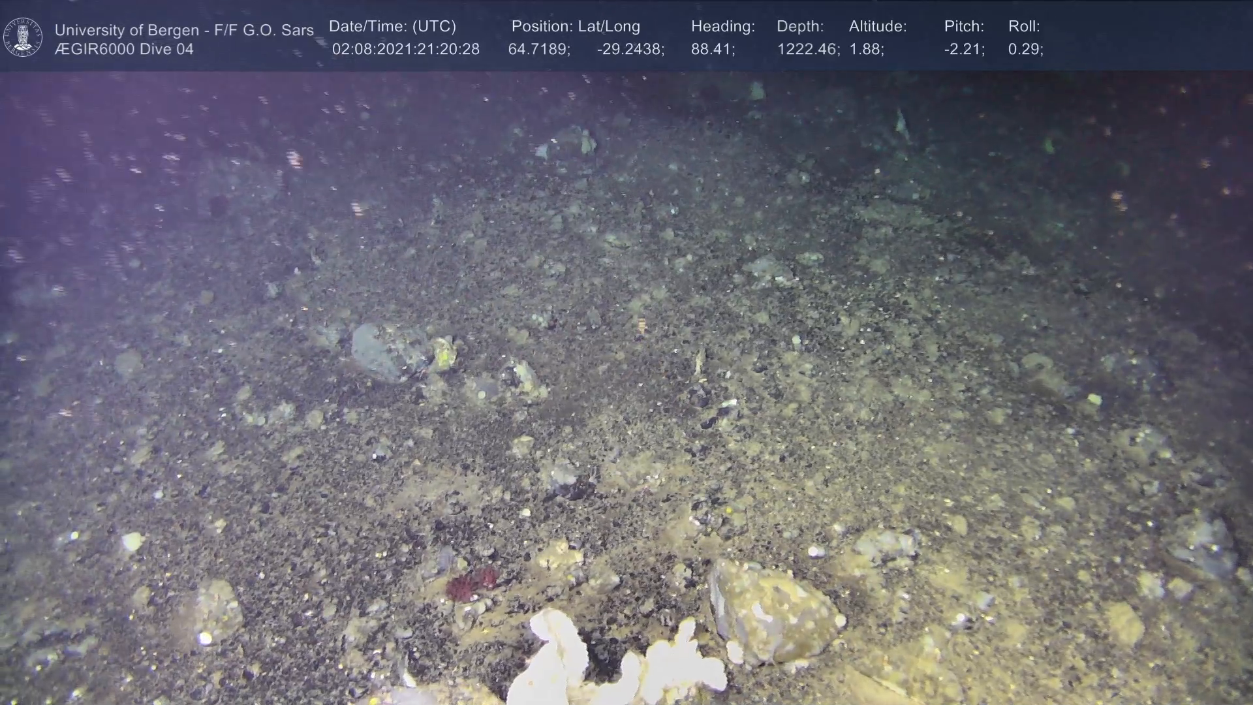Click the Depth label in overlay
Image resolution: width=1253 pixels, height=705 pixels.
tap(800, 27)
